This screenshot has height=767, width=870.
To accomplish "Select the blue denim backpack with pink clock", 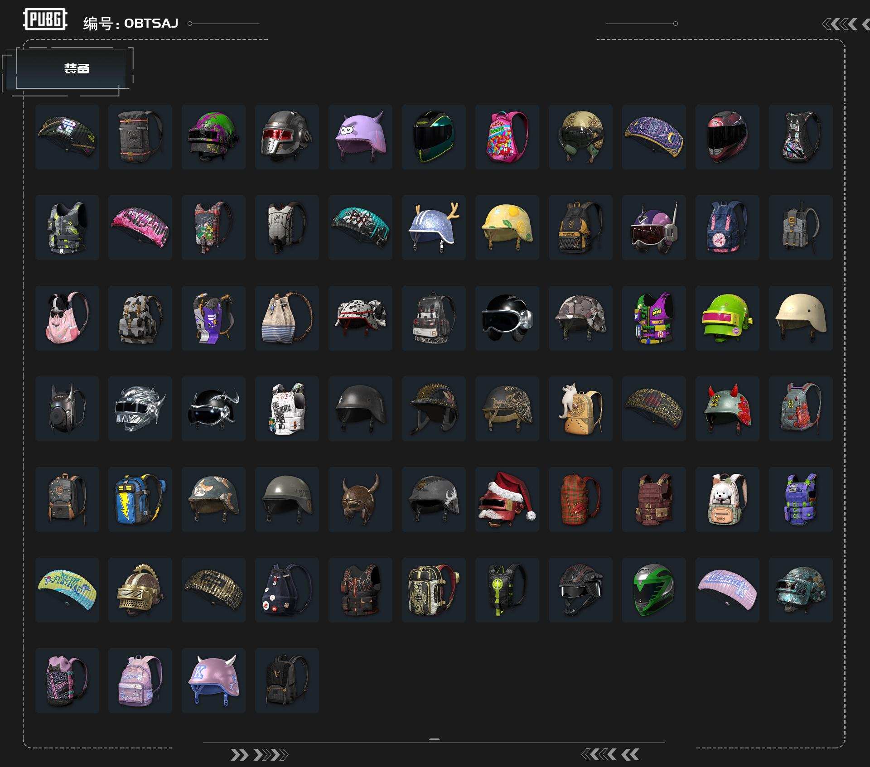I will point(727,227).
